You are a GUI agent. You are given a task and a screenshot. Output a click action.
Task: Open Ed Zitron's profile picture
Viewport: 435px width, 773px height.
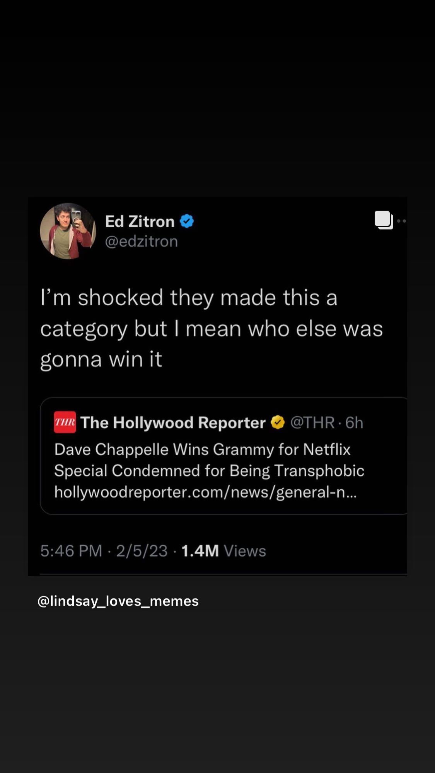(68, 231)
